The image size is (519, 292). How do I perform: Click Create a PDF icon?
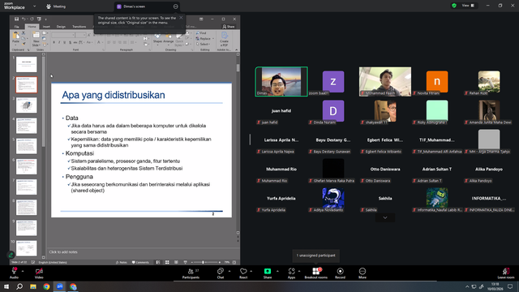pyautogui.click(x=224, y=39)
